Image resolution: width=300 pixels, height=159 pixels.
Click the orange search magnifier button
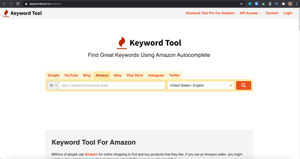click(x=244, y=85)
